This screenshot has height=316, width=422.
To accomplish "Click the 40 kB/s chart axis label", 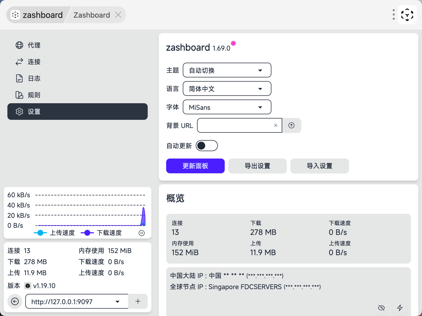I will click(x=19, y=205).
